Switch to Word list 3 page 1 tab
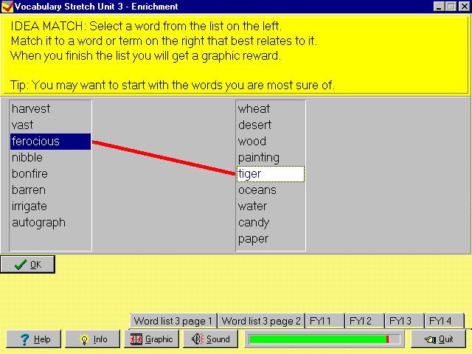The width and height of the screenshot is (472, 354). coord(173,321)
